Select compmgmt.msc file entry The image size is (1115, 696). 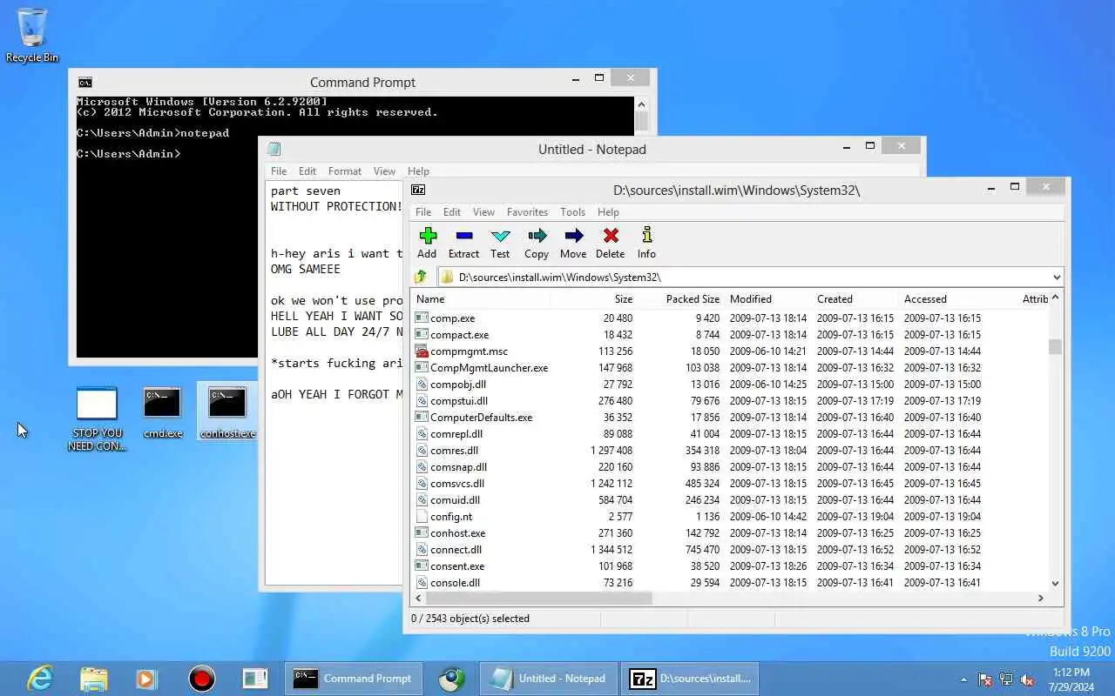coord(469,351)
